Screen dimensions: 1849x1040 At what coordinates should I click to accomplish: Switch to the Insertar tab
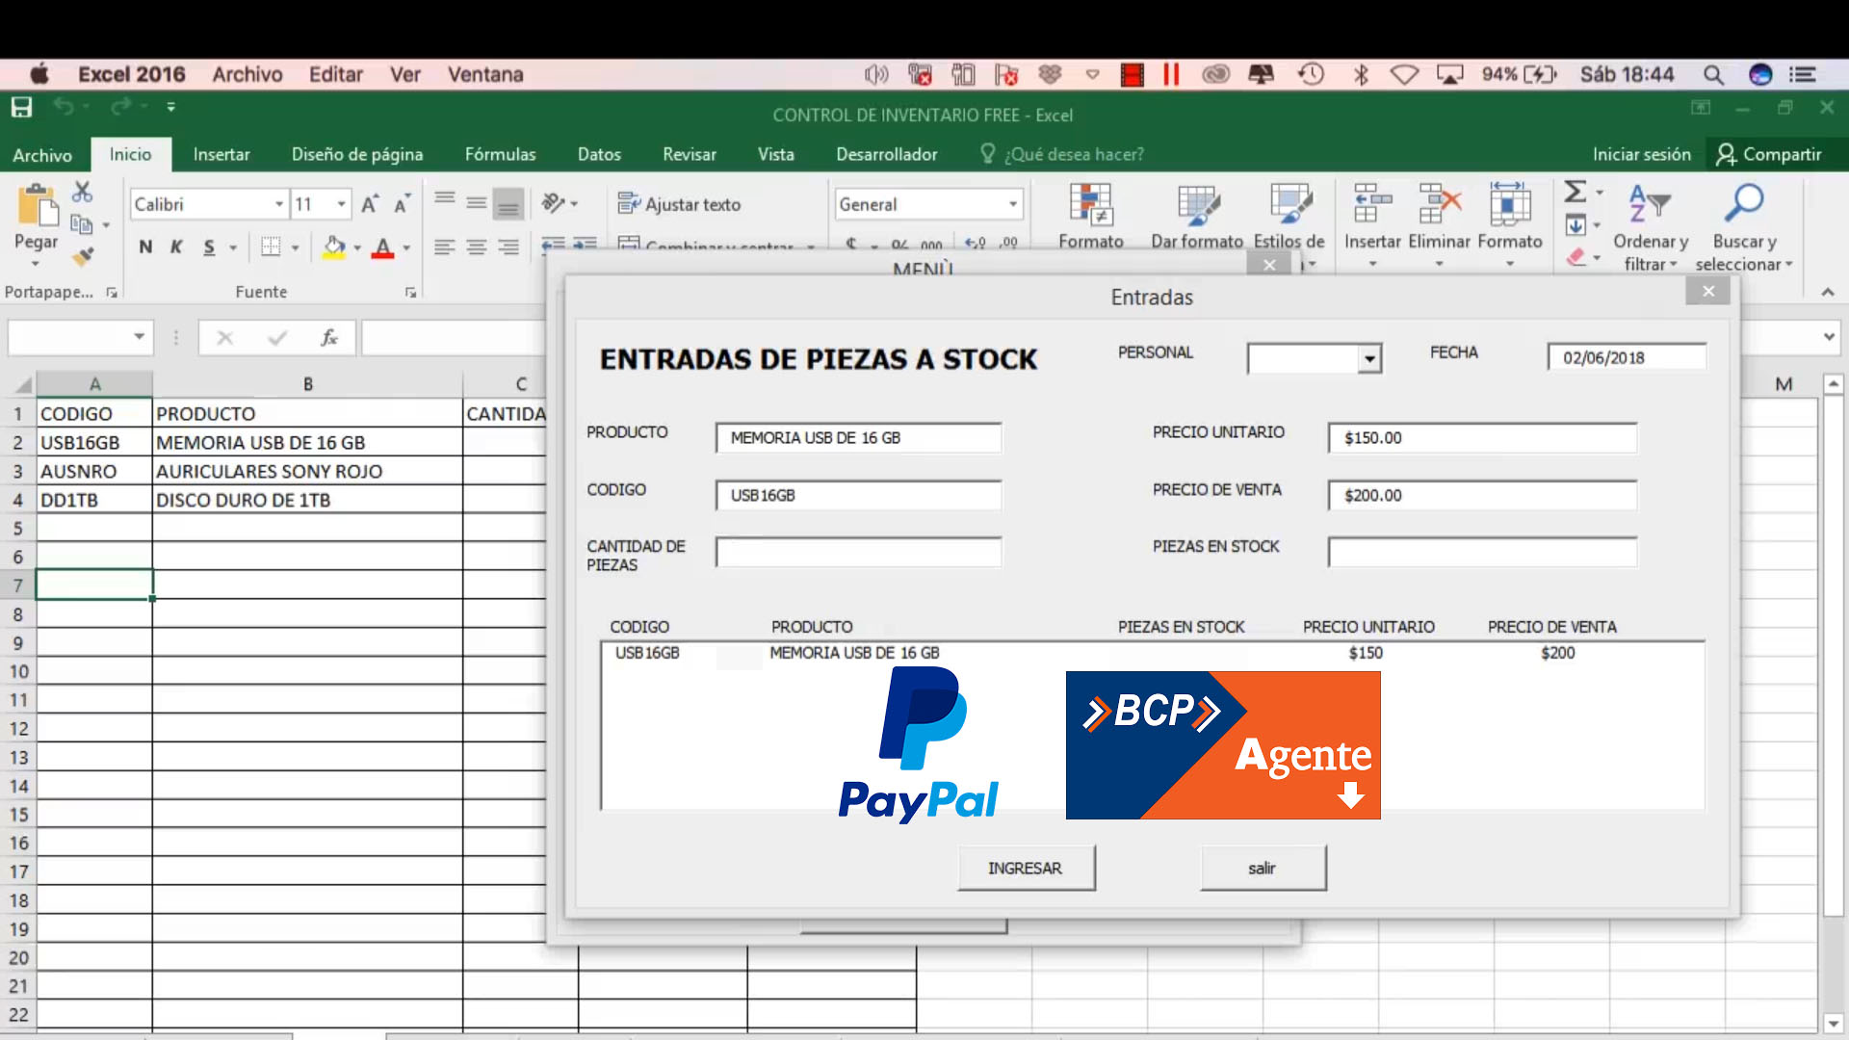(221, 154)
